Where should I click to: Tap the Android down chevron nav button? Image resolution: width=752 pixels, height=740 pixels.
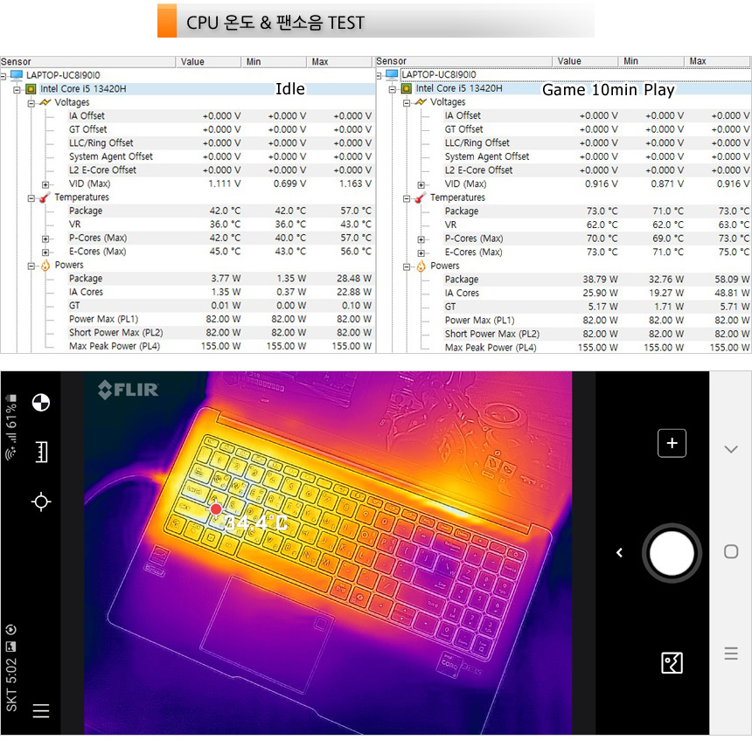click(x=731, y=449)
